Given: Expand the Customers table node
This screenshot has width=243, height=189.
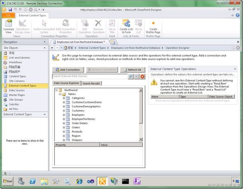Looking at the screenshot, I should [64, 111].
